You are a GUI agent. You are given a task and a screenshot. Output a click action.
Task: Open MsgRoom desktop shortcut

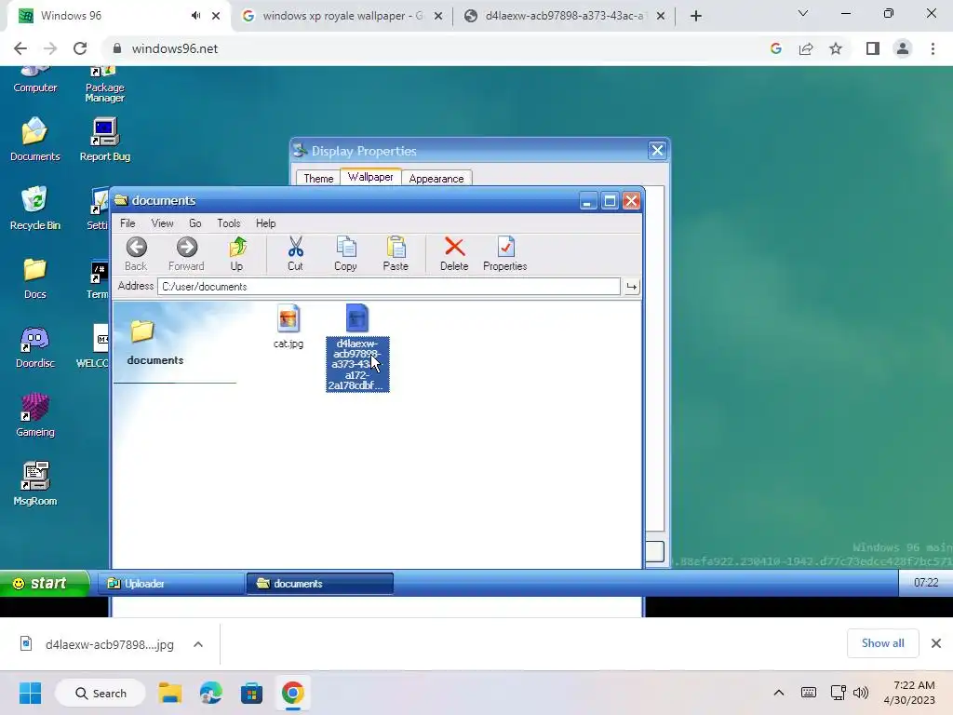(x=35, y=484)
